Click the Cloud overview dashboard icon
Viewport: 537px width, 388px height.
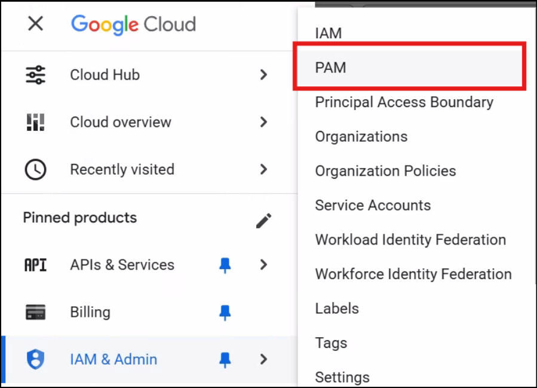coord(35,122)
